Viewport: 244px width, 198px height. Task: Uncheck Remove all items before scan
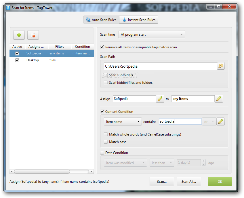point(102,47)
